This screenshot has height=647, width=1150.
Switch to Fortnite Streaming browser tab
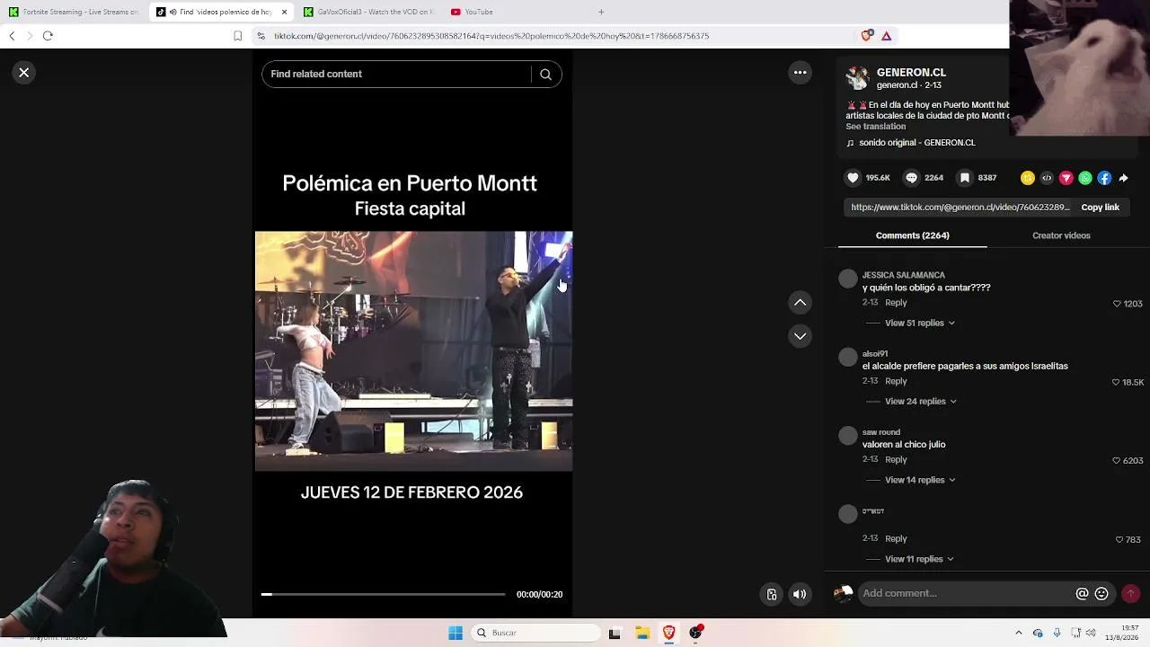pos(74,12)
